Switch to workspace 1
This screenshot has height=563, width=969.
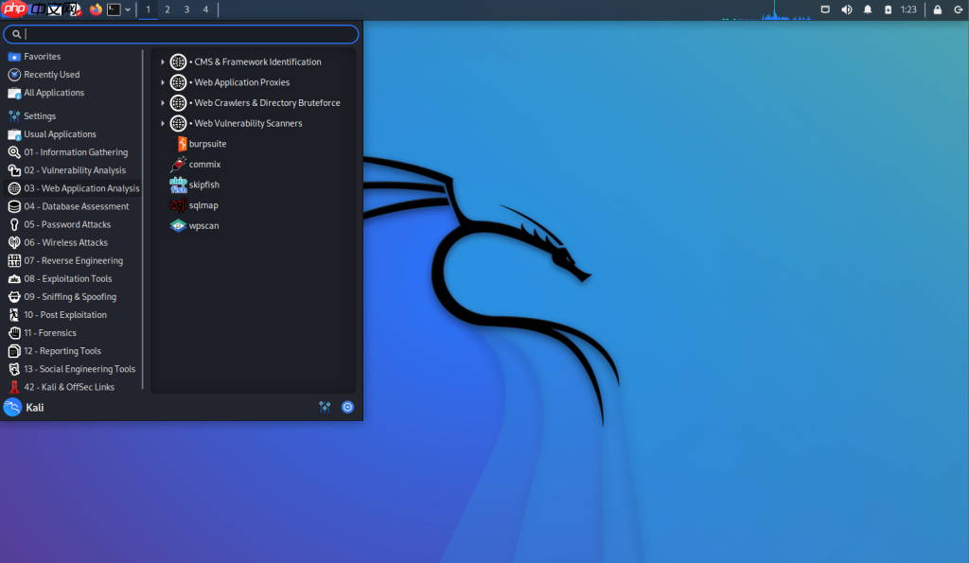click(x=148, y=9)
